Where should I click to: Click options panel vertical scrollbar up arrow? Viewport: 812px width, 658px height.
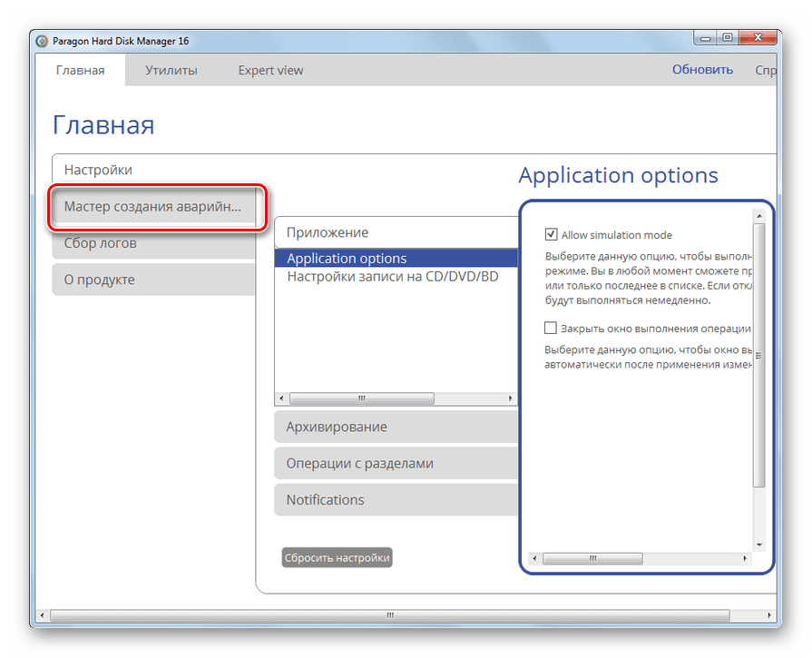pyautogui.click(x=760, y=216)
